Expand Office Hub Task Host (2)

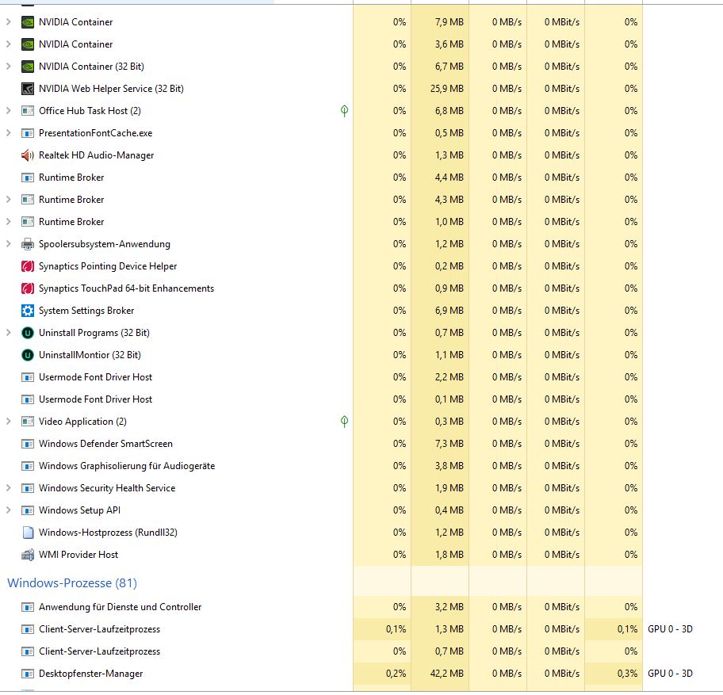click(8, 111)
